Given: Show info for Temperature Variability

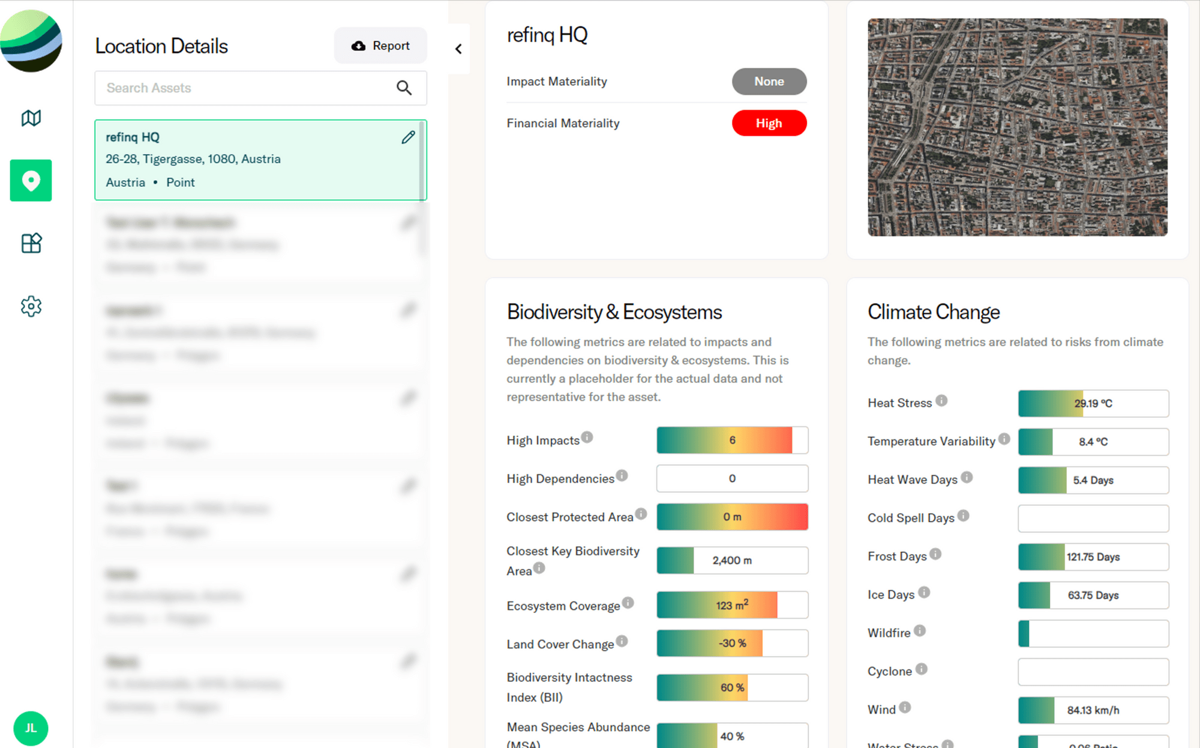Looking at the screenshot, I should [1004, 439].
